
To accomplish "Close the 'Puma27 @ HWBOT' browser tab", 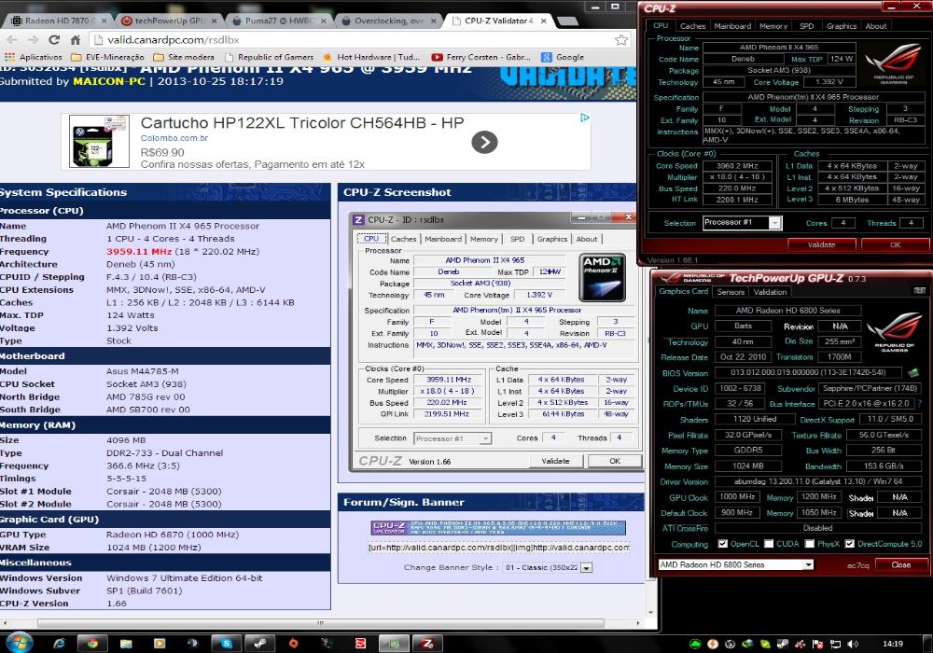I will [324, 21].
